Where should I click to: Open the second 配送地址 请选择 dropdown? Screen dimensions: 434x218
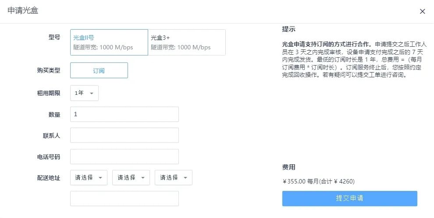pos(131,177)
